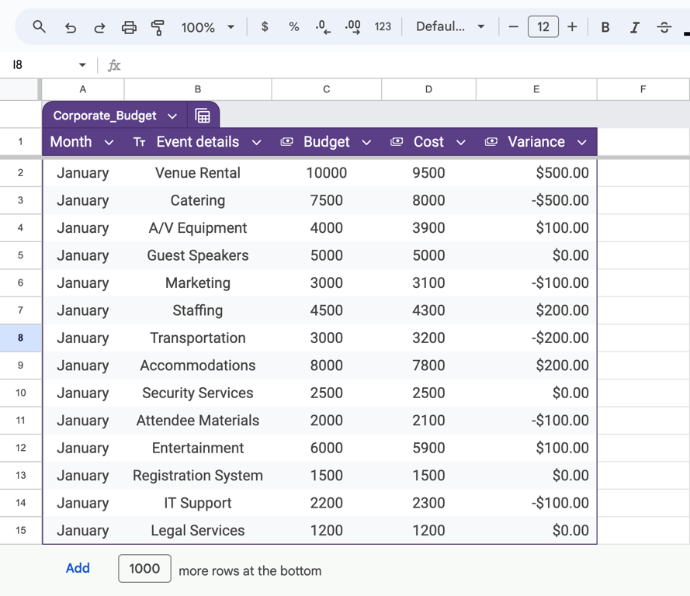Open the zoom 100% dropdown

(207, 27)
